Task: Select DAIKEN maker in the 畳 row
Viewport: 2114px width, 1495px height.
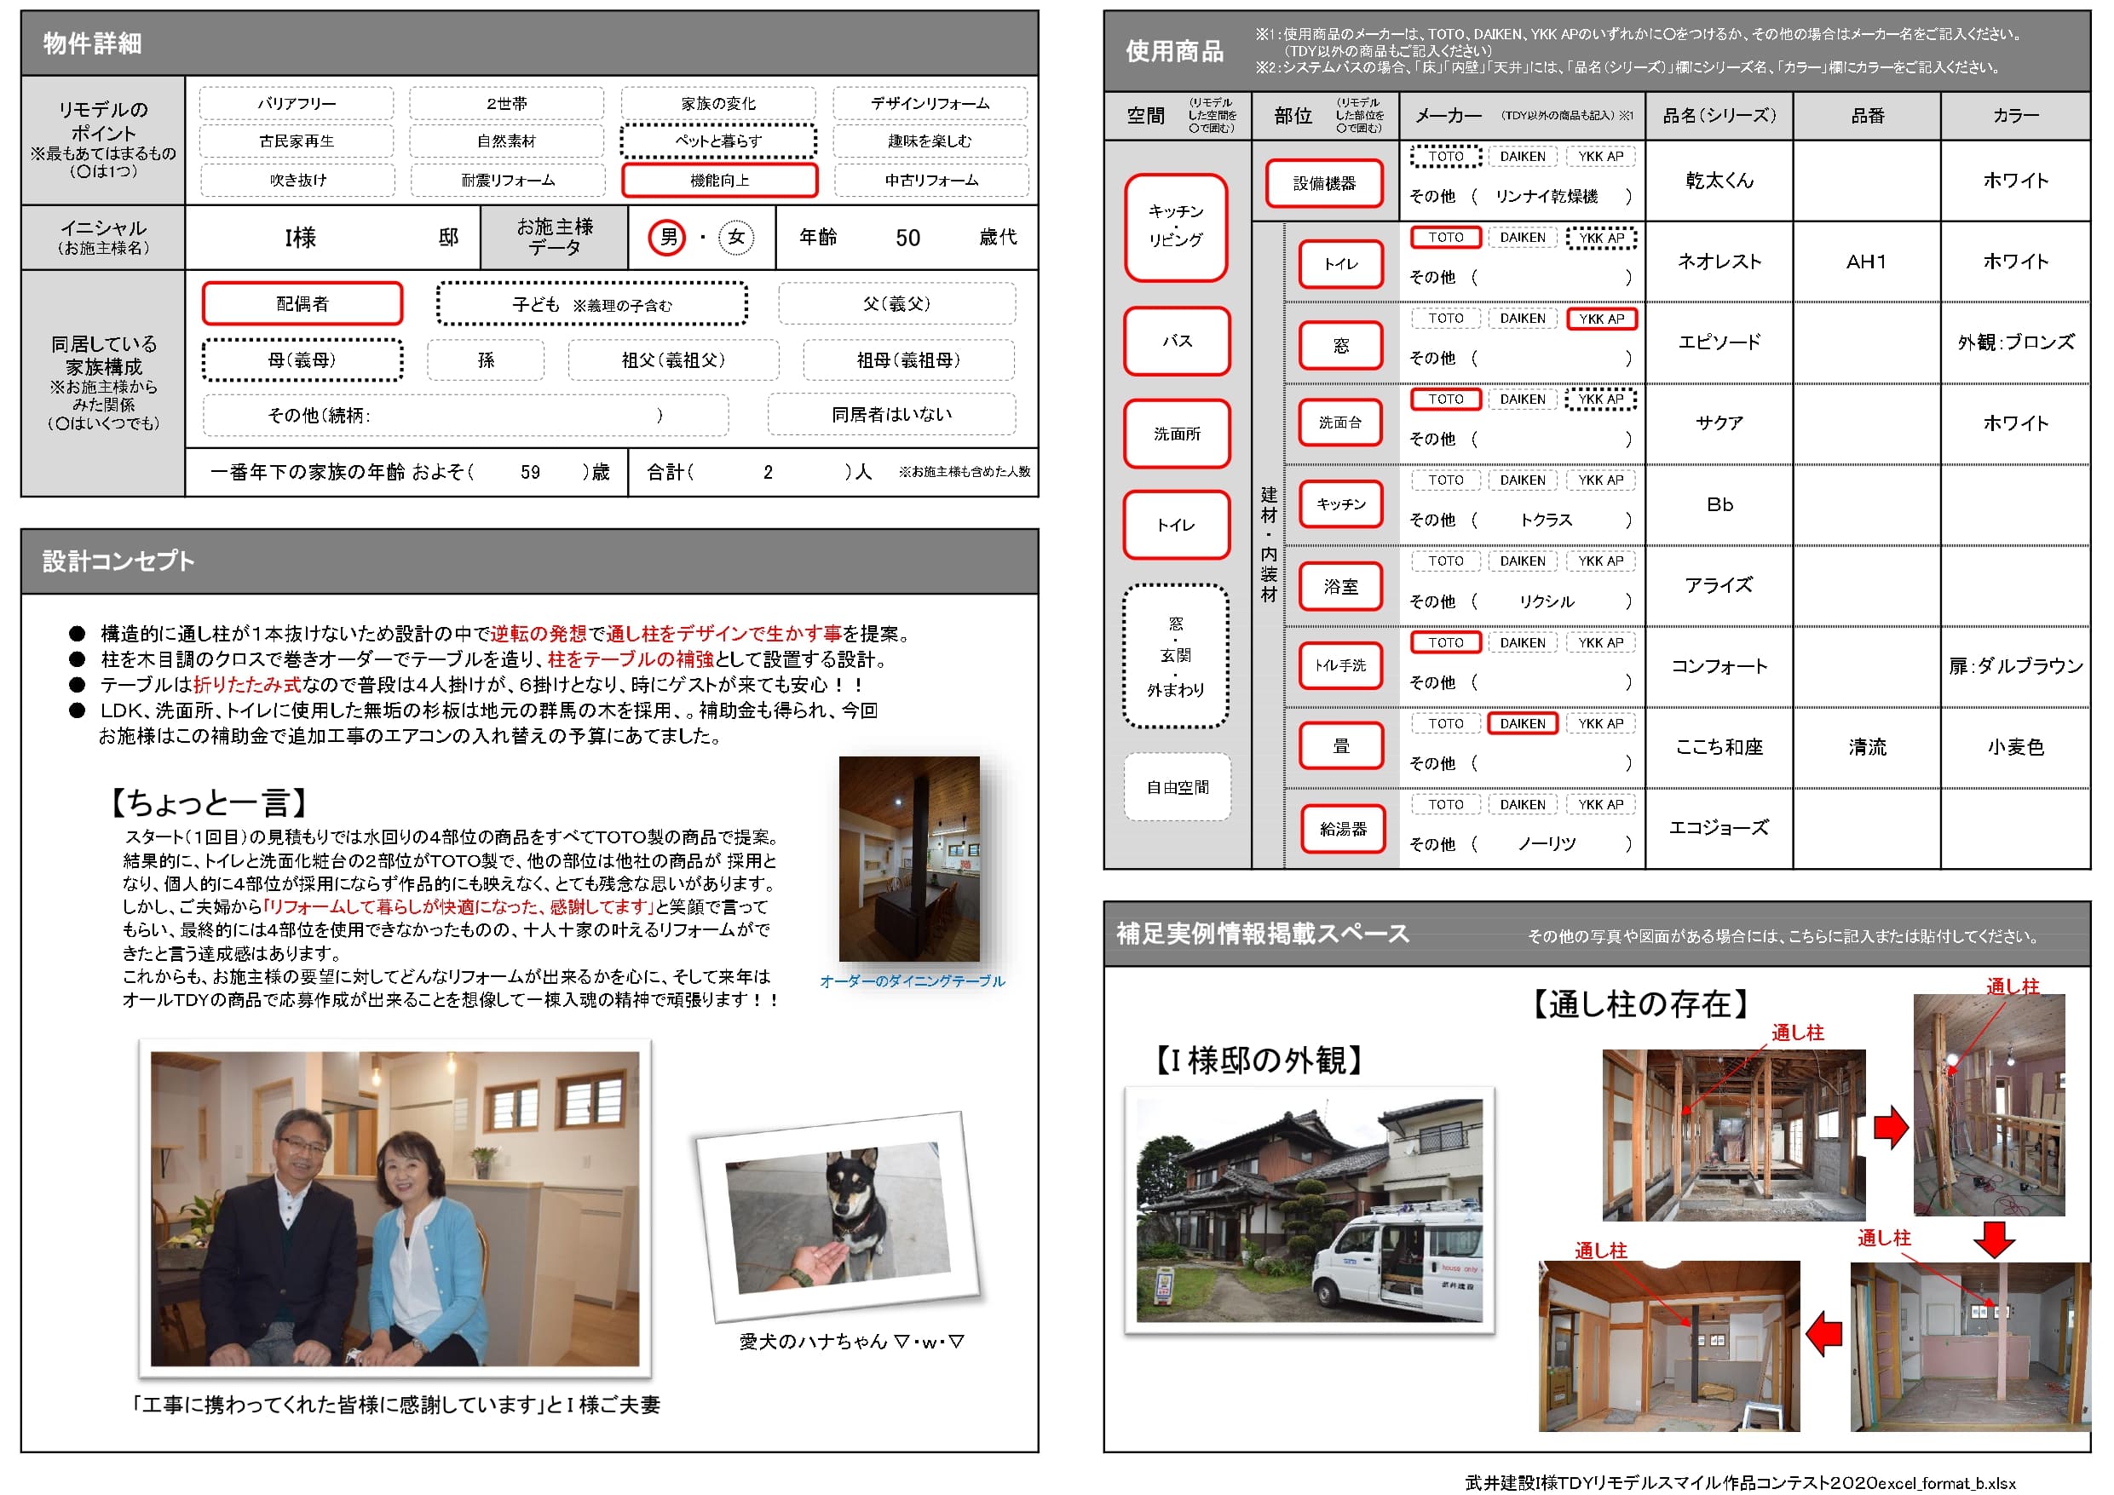Action: pos(1522,723)
